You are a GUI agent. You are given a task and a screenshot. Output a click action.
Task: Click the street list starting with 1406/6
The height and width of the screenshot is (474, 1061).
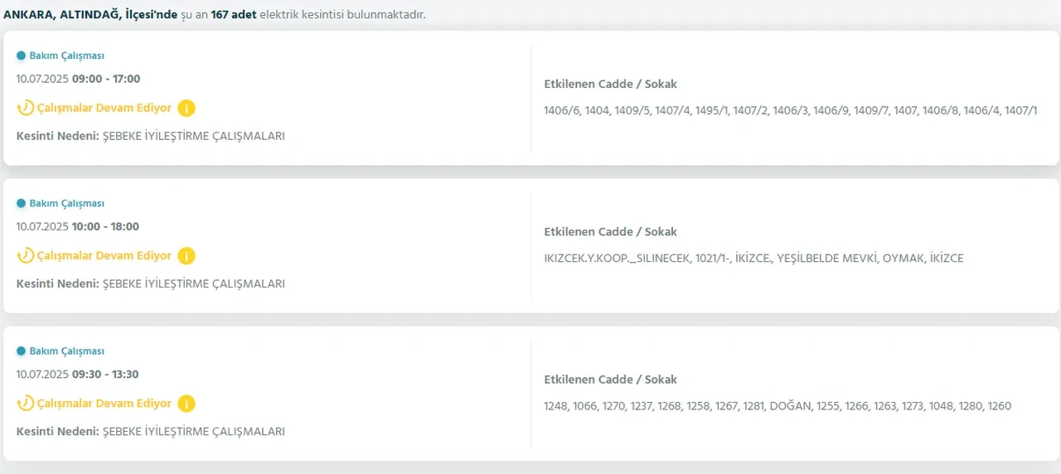[x=790, y=110]
